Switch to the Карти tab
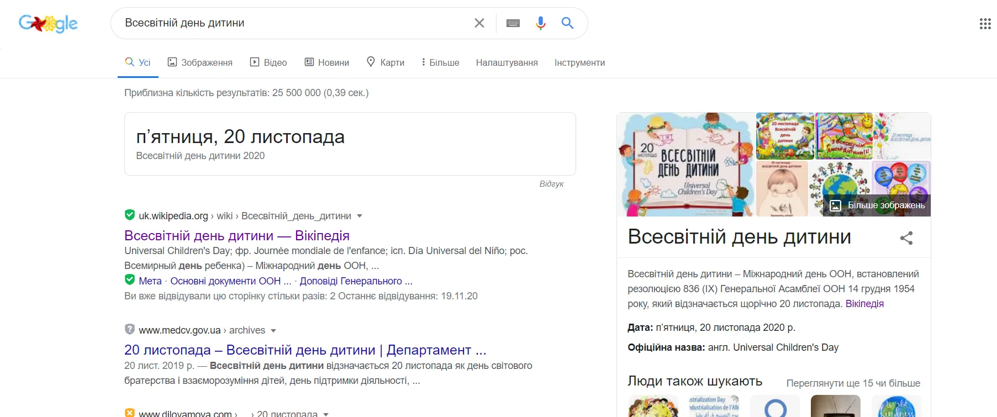The image size is (997, 417). coord(386,62)
